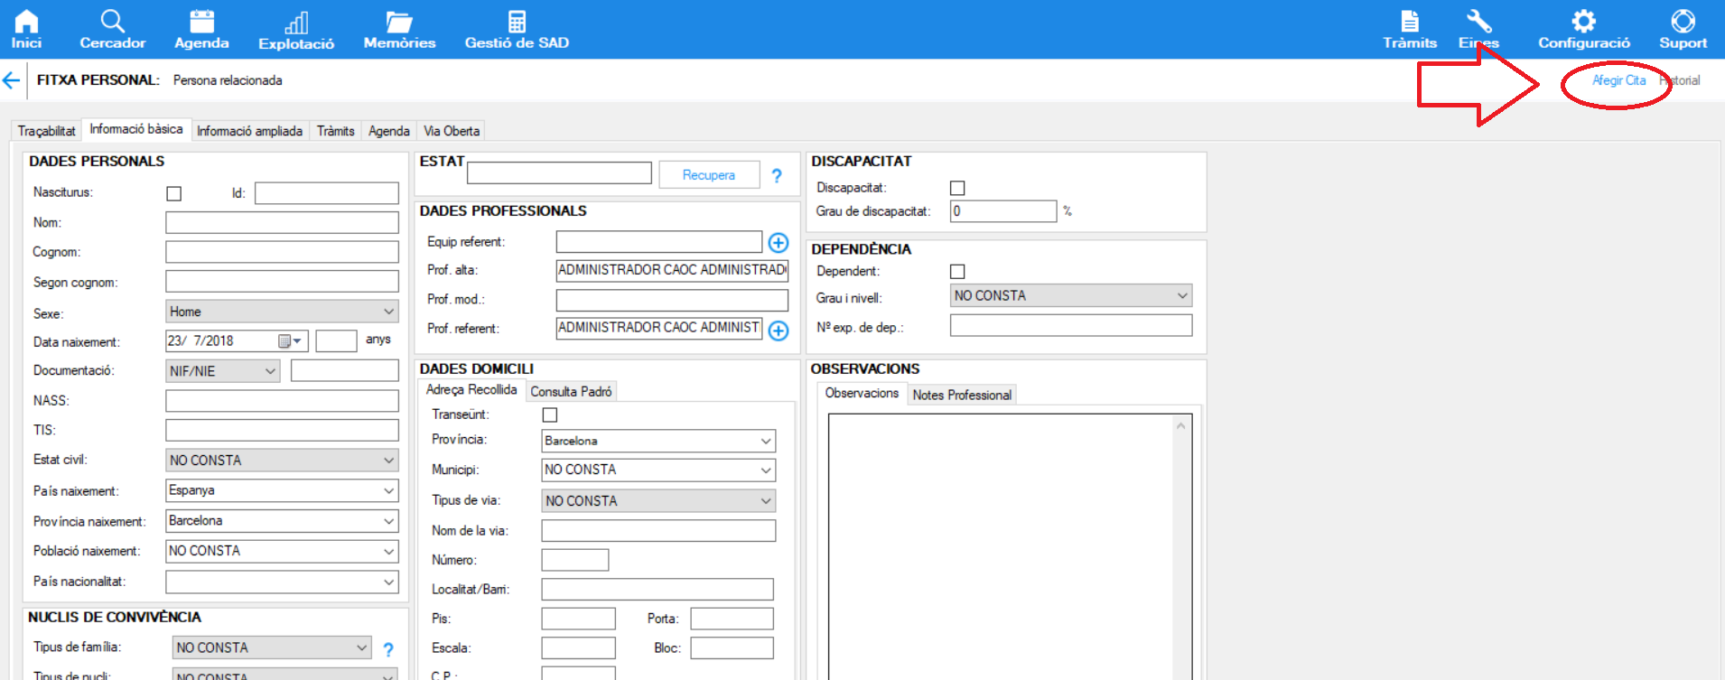The height and width of the screenshot is (680, 1725).
Task: Expand the Sexe dropdown
Action: click(x=388, y=312)
